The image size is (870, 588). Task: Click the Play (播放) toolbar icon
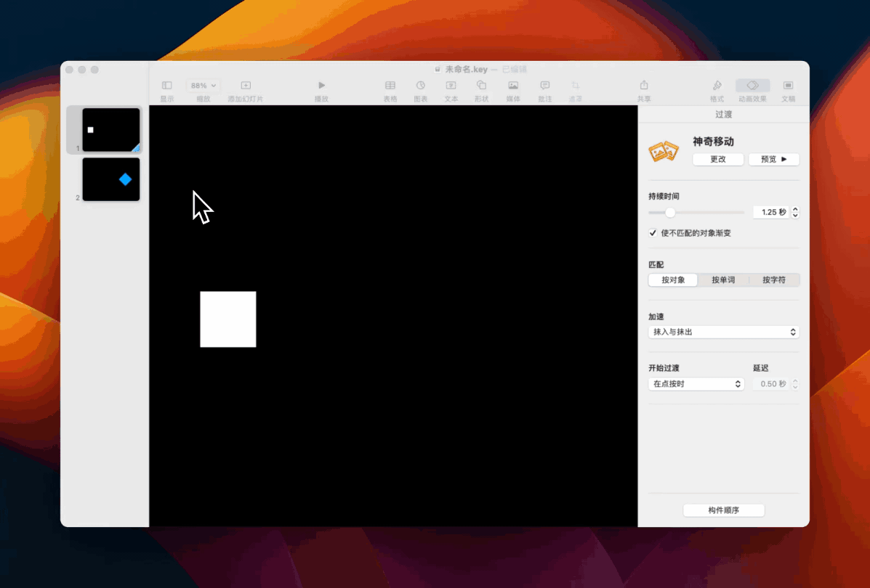(321, 86)
